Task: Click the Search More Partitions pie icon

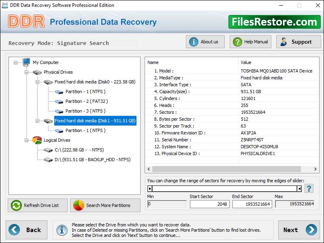Action: point(79,205)
